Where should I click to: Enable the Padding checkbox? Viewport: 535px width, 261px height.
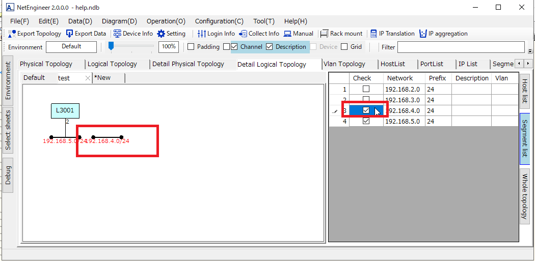(191, 47)
